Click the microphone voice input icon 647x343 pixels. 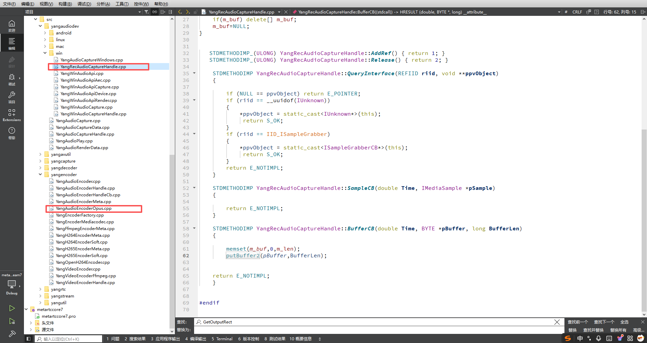coord(598,338)
